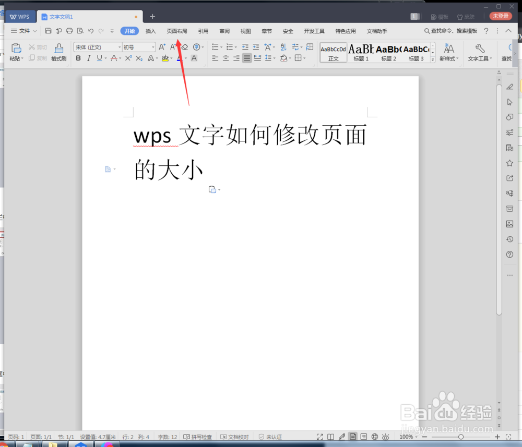Click the Sort A-Z icon
522x447 pixels.
coord(283,47)
